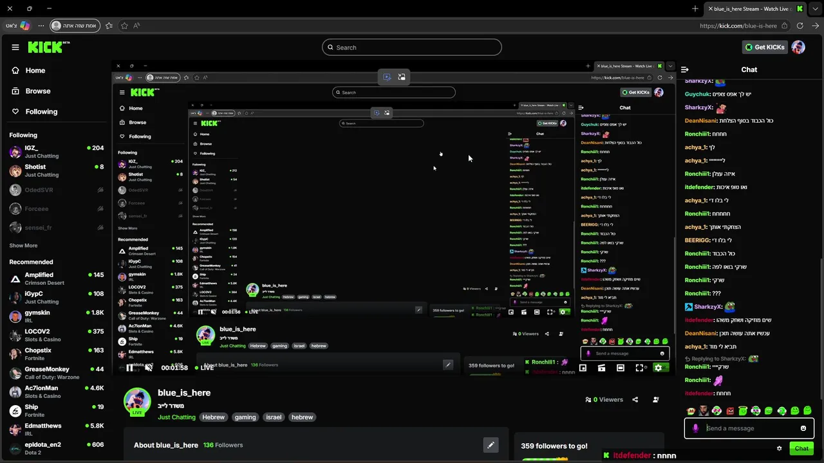The height and width of the screenshot is (463, 824).
Task: Send message with green Chat button
Action: pos(801,448)
